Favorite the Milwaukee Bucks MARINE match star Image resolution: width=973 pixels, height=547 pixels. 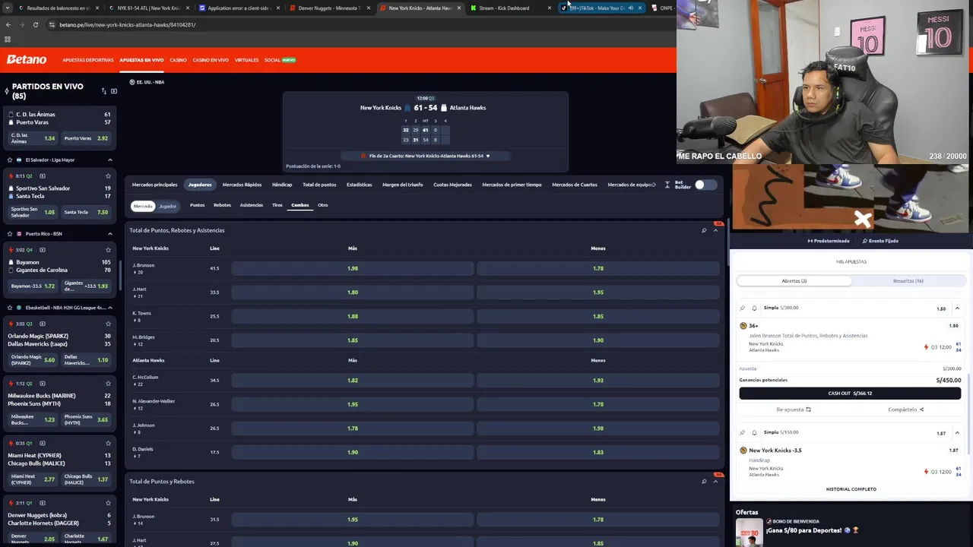pyautogui.click(x=108, y=384)
